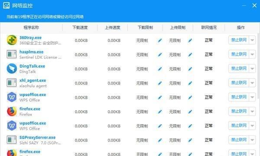Click 无限制 download limit value for 360tray.exe
Viewport: 260px width, 156px height.
(142, 41)
